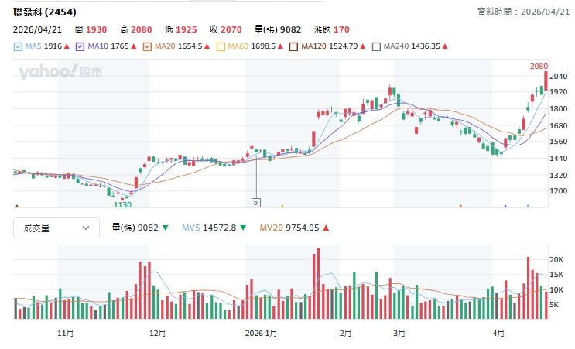575x349 pixels.
Task: Click the purple triangle event marker near April
Action: (x=505, y=207)
